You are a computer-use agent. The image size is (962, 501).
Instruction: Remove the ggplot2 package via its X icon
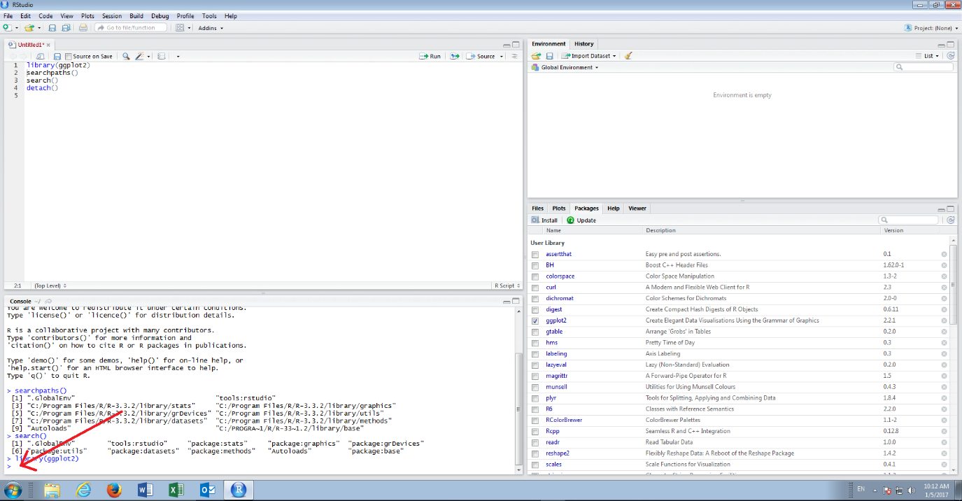point(944,320)
